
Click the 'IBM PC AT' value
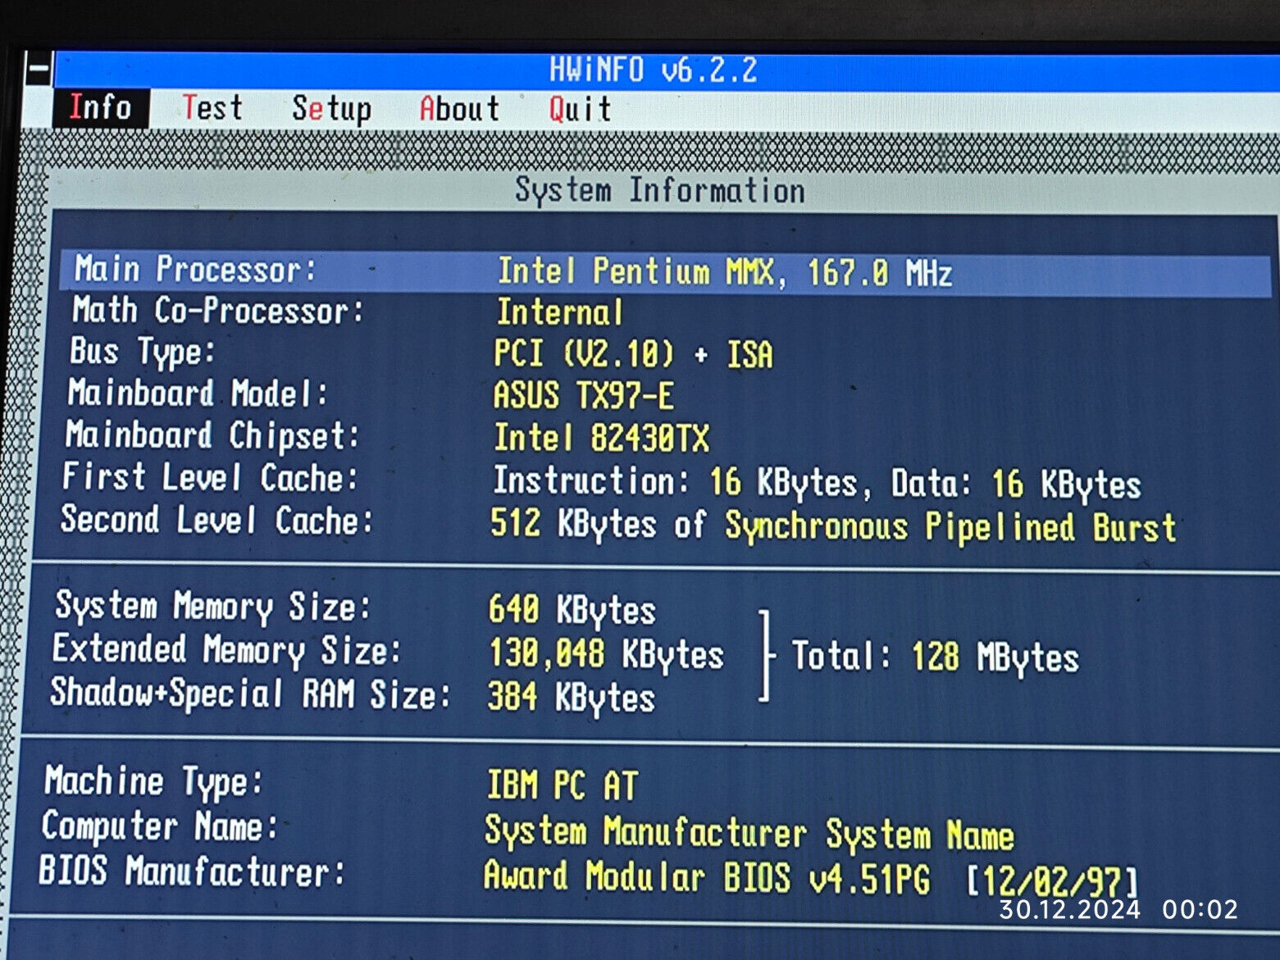tap(563, 785)
